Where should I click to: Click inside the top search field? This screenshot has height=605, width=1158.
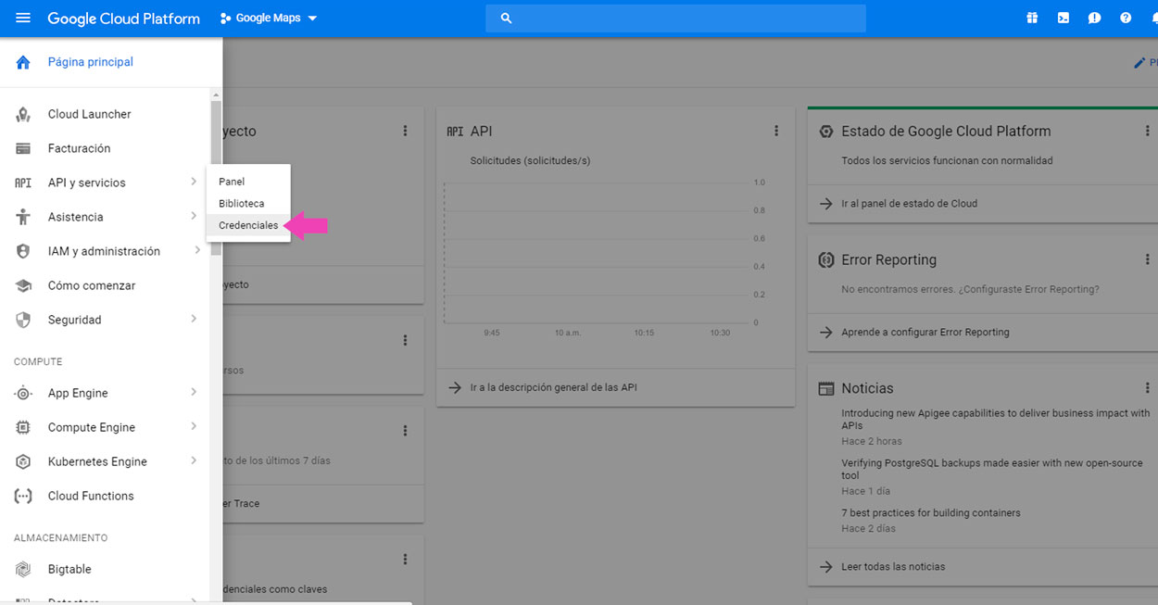coord(675,19)
